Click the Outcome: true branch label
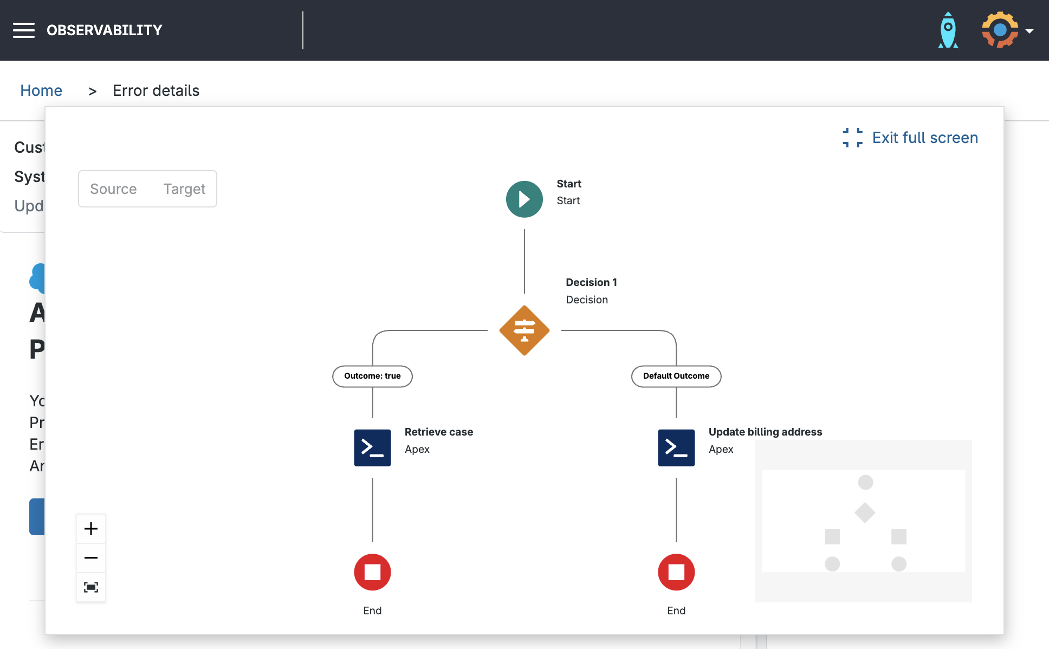This screenshot has height=649, width=1049. 372,376
